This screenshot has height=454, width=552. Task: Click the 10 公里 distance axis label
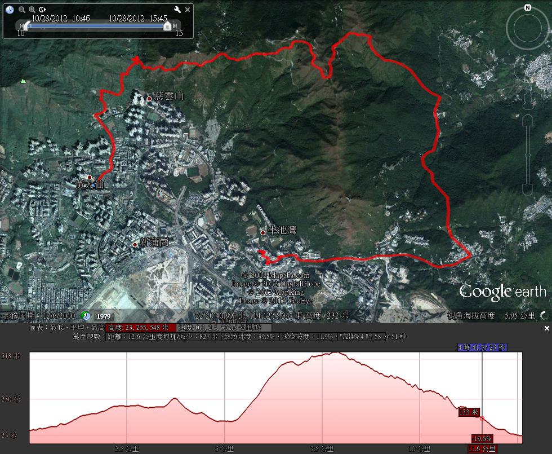click(420, 449)
